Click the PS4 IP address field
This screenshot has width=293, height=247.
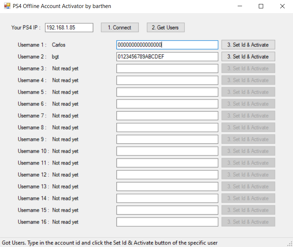(69, 28)
